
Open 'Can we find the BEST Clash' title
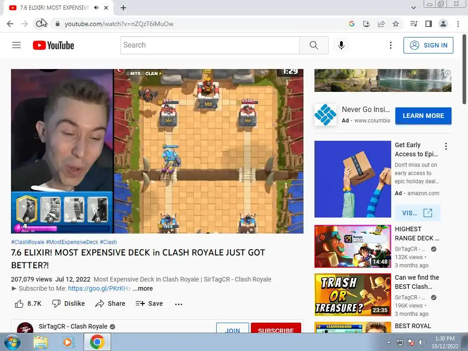[x=417, y=282]
